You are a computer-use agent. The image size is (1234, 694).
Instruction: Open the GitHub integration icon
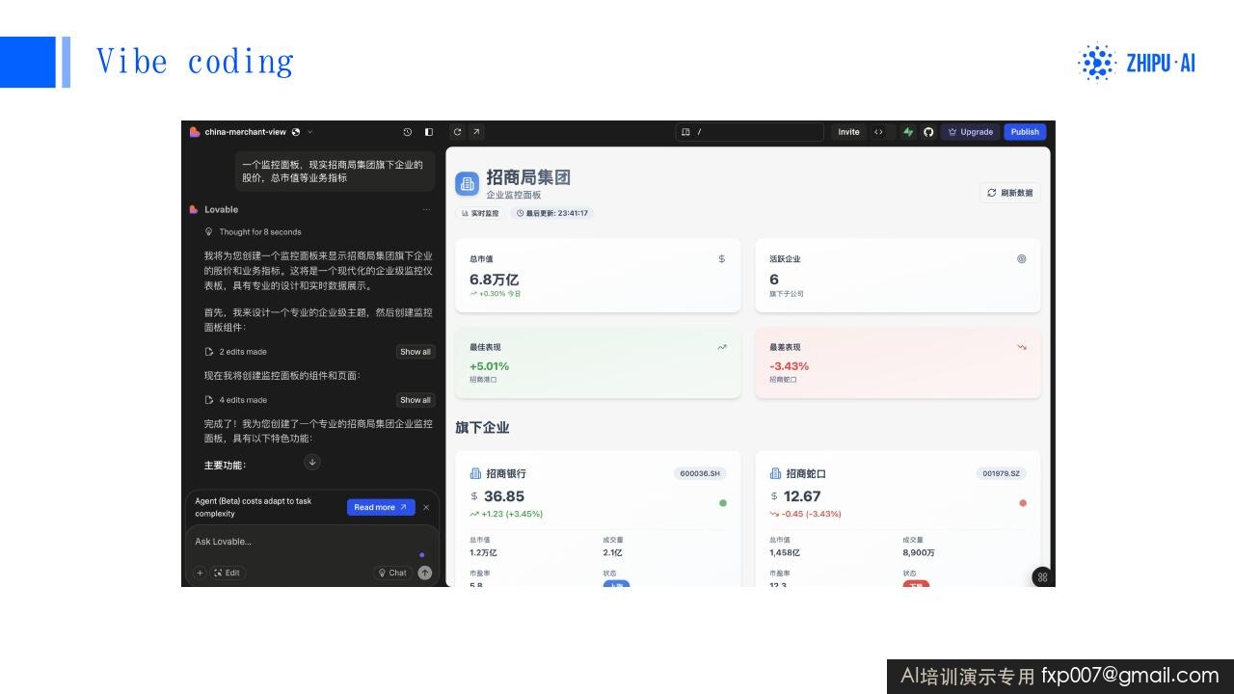click(928, 132)
